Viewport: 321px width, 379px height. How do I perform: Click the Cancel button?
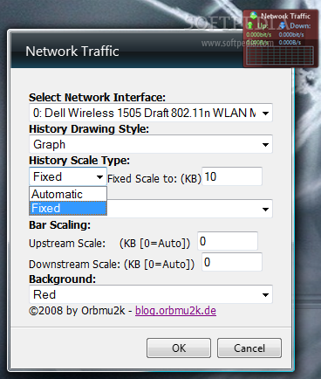click(249, 348)
